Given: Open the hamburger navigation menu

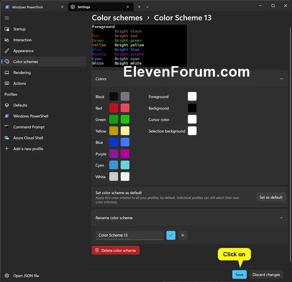Looking at the screenshot, I should point(7,18).
